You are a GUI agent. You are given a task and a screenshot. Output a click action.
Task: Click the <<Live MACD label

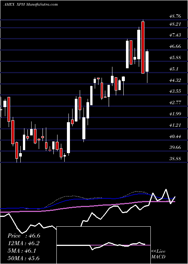click(x=158, y=254)
